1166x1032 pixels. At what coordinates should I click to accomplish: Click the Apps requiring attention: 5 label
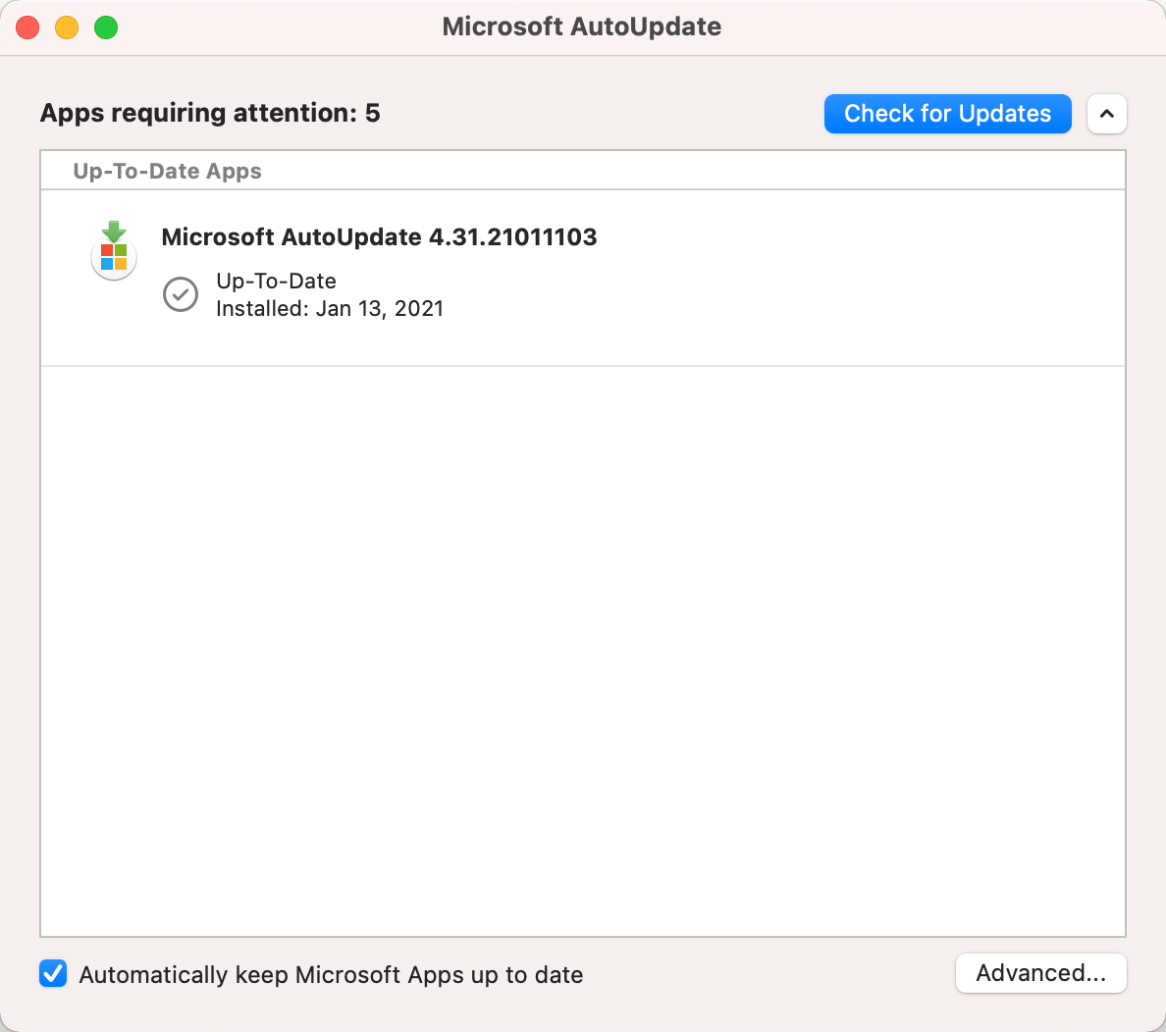coord(210,113)
